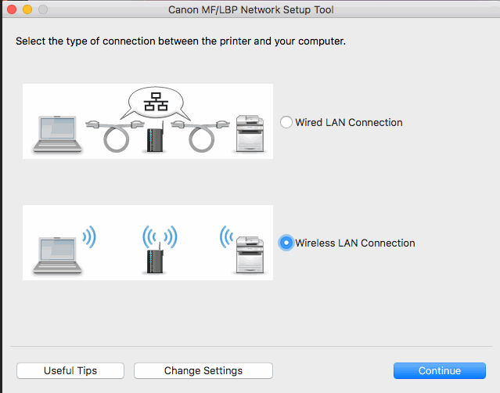The height and width of the screenshot is (393, 500).
Task: Minimize the Canon Network Setup Tool window
Action: point(27,9)
